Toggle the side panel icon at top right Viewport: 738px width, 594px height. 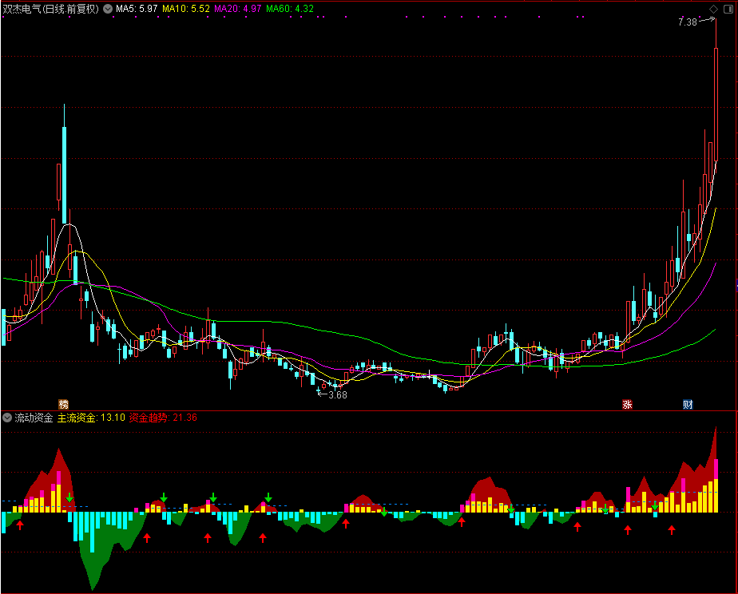pyautogui.click(x=728, y=9)
